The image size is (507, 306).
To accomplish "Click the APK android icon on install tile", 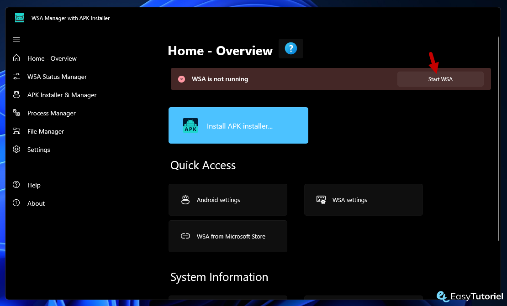I will [x=190, y=125].
